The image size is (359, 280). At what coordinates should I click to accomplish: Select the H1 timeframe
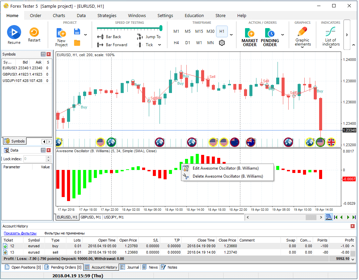(222, 31)
